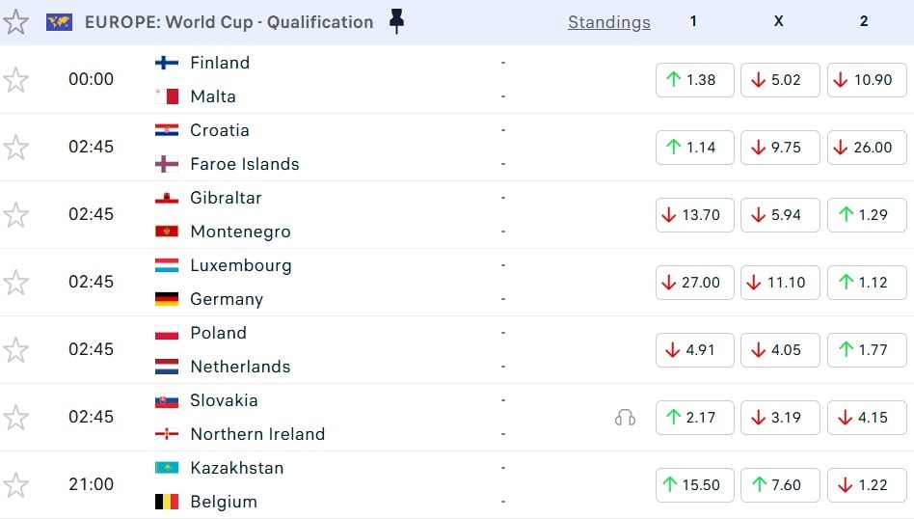Select away odds 1.29 for Montenegro

pyautogui.click(x=866, y=215)
